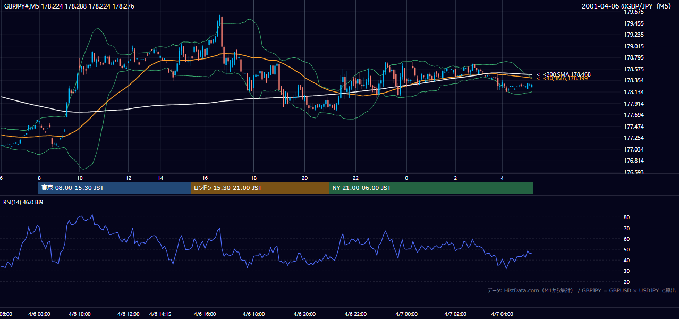Click price axis value 177.474
Screen dimensions: 679x319
pyautogui.click(x=633, y=127)
